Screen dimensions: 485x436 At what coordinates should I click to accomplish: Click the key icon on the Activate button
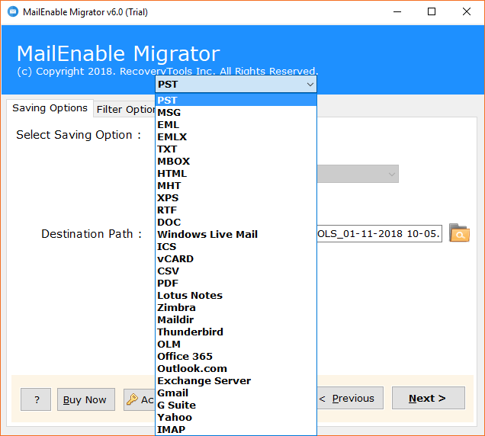[132, 399]
